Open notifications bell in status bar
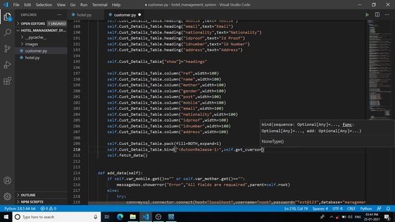The width and height of the screenshot is (395, 222). (388, 208)
